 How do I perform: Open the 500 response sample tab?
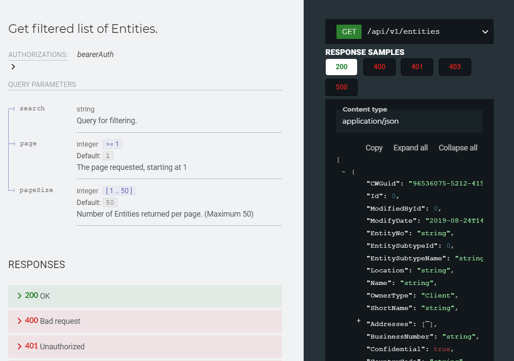pyautogui.click(x=341, y=87)
